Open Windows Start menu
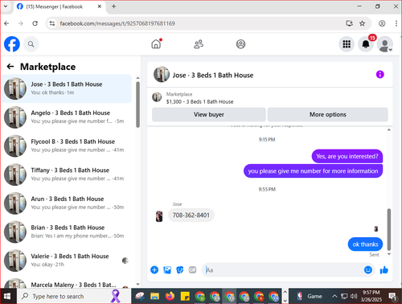This screenshot has height=304, width=402. click(x=7, y=296)
